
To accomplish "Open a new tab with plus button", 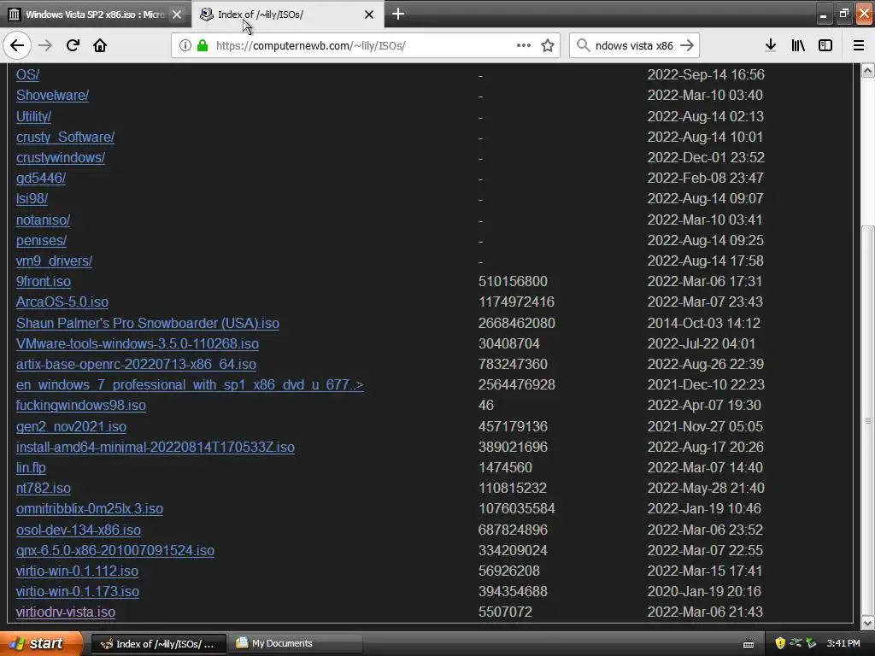I will (x=398, y=14).
